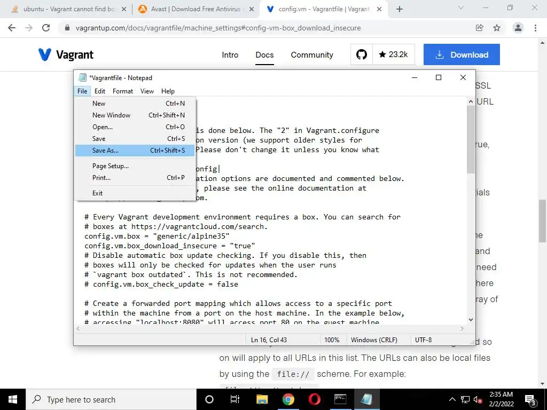This screenshot has width=547, height=410.
Task: Open the Chrome profile avatar icon
Action: coord(518,28)
